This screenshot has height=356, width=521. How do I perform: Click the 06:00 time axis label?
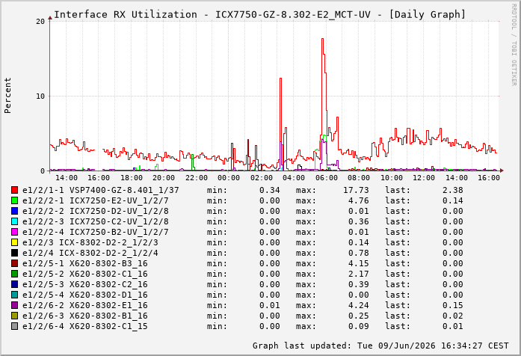click(327, 178)
